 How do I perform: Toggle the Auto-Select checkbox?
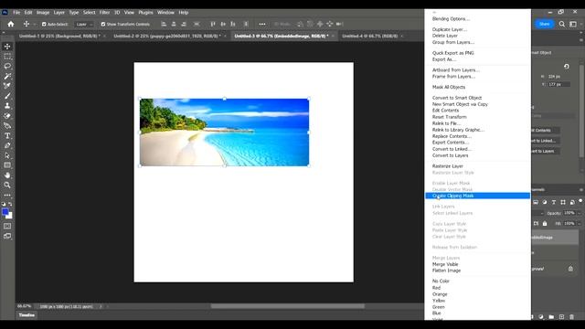coord(44,25)
